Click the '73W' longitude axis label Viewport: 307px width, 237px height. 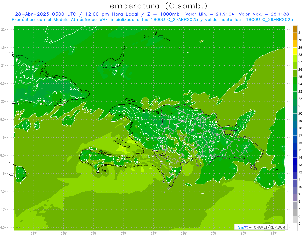[124, 234]
